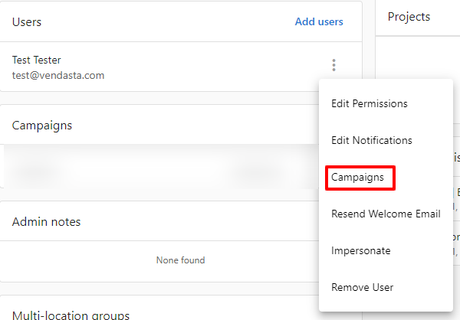This screenshot has width=460, height=320.
Task: Click Remove User in the menu
Action: coord(363,288)
